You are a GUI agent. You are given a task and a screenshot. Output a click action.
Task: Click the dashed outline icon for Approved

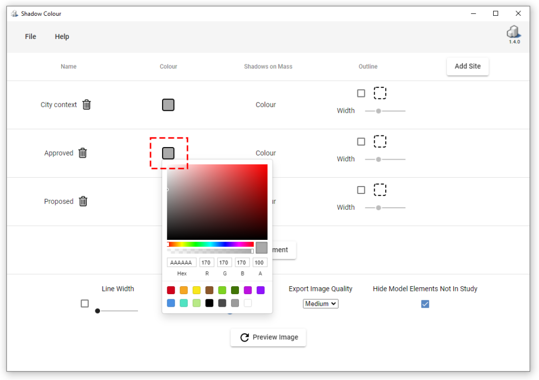[x=380, y=141]
